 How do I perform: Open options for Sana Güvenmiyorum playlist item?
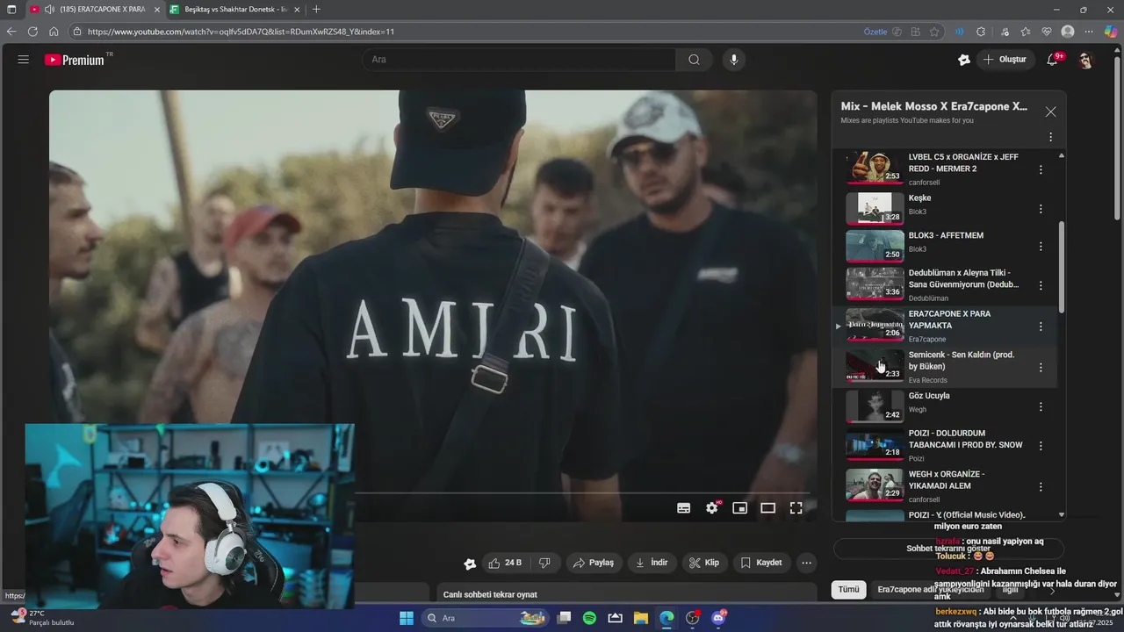(1041, 285)
